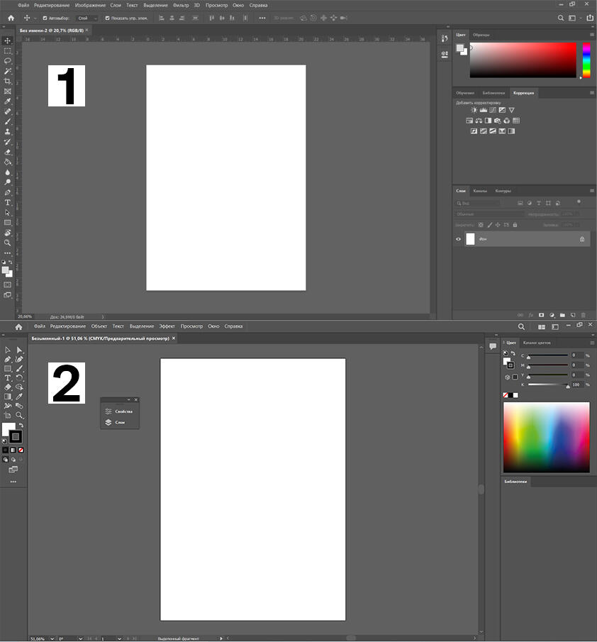Screen dimensions: 597x642
Task: Open the History panel icon in Photoshop
Action: [445, 38]
